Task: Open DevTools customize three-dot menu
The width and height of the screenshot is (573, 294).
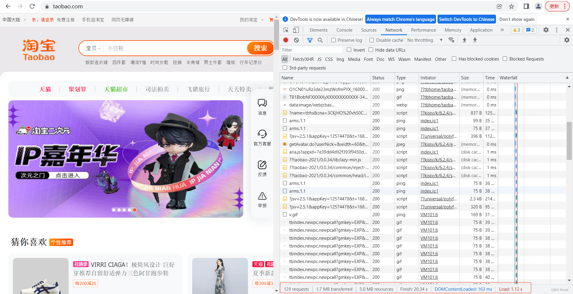Action: tap(557, 30)
